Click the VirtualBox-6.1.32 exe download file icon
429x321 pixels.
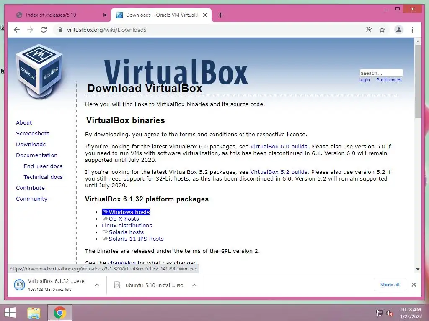[19, 285]
